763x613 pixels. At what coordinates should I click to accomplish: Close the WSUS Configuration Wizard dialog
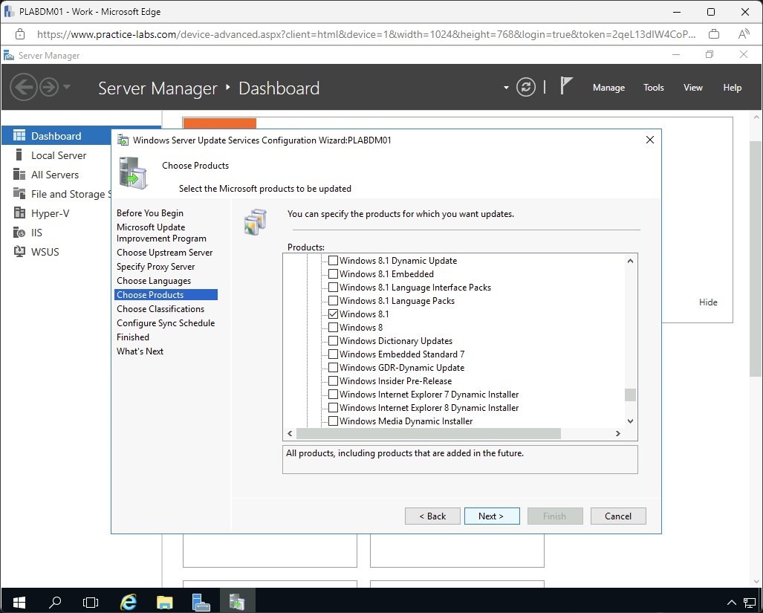649,140
